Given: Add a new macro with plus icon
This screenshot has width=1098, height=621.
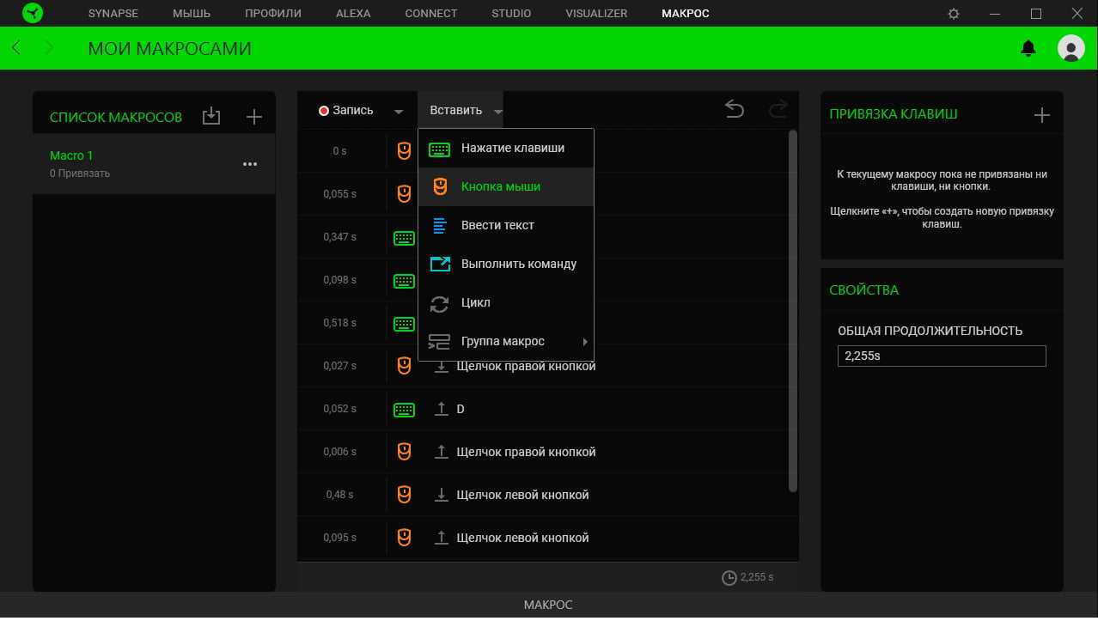Looking at the screenshot, I should point(253,117).
